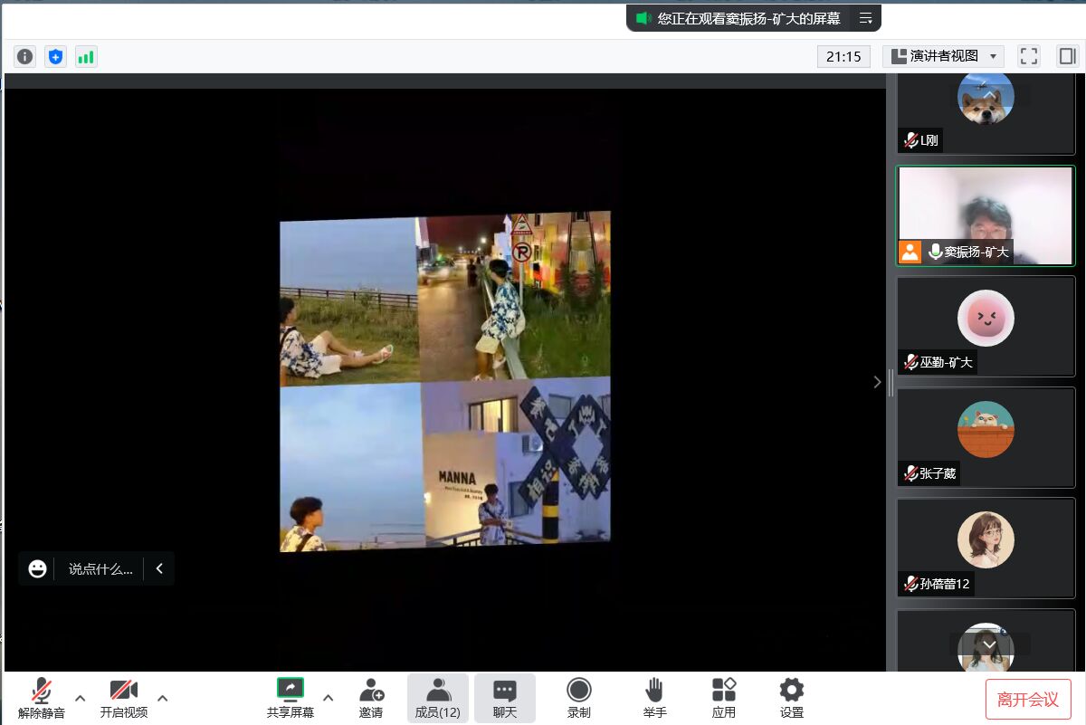
Task: Enter full screen mode
Action: (1028, 56)
